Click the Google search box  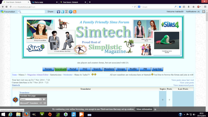pos(158,7)
